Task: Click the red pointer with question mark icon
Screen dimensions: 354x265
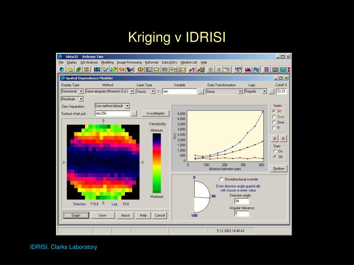Action: click(x=192, y=69)
